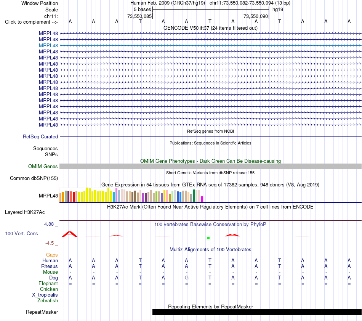
Task: Click the 73,550,085 coordinate marker
Action: (x=139, y=16)
